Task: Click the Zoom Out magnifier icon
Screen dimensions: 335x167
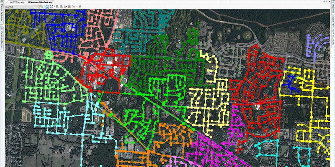Action: point(62,7)
